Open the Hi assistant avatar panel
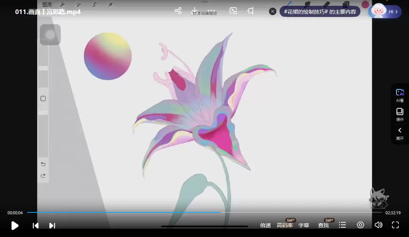The width and height of the screenshot is (409, 237). [386, 11]
